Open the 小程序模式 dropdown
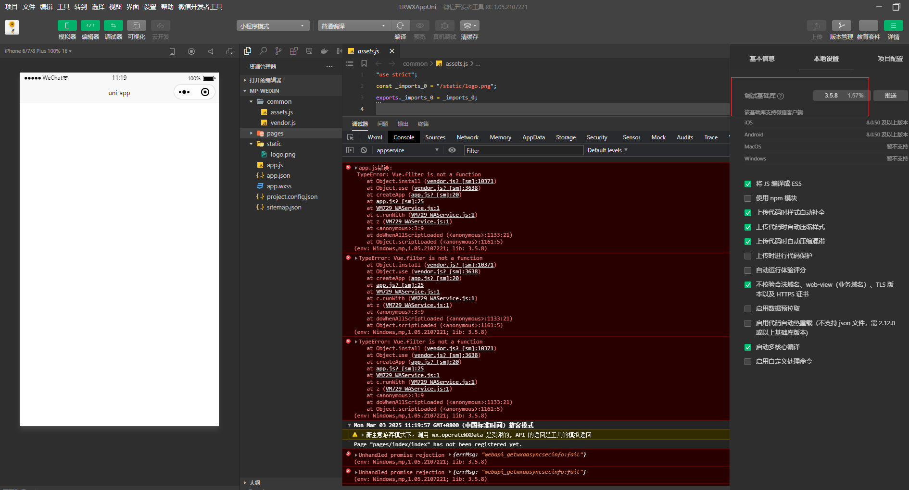Image resolution: width=909 pixels, height=490 pixels. click(x=273, y=26)
